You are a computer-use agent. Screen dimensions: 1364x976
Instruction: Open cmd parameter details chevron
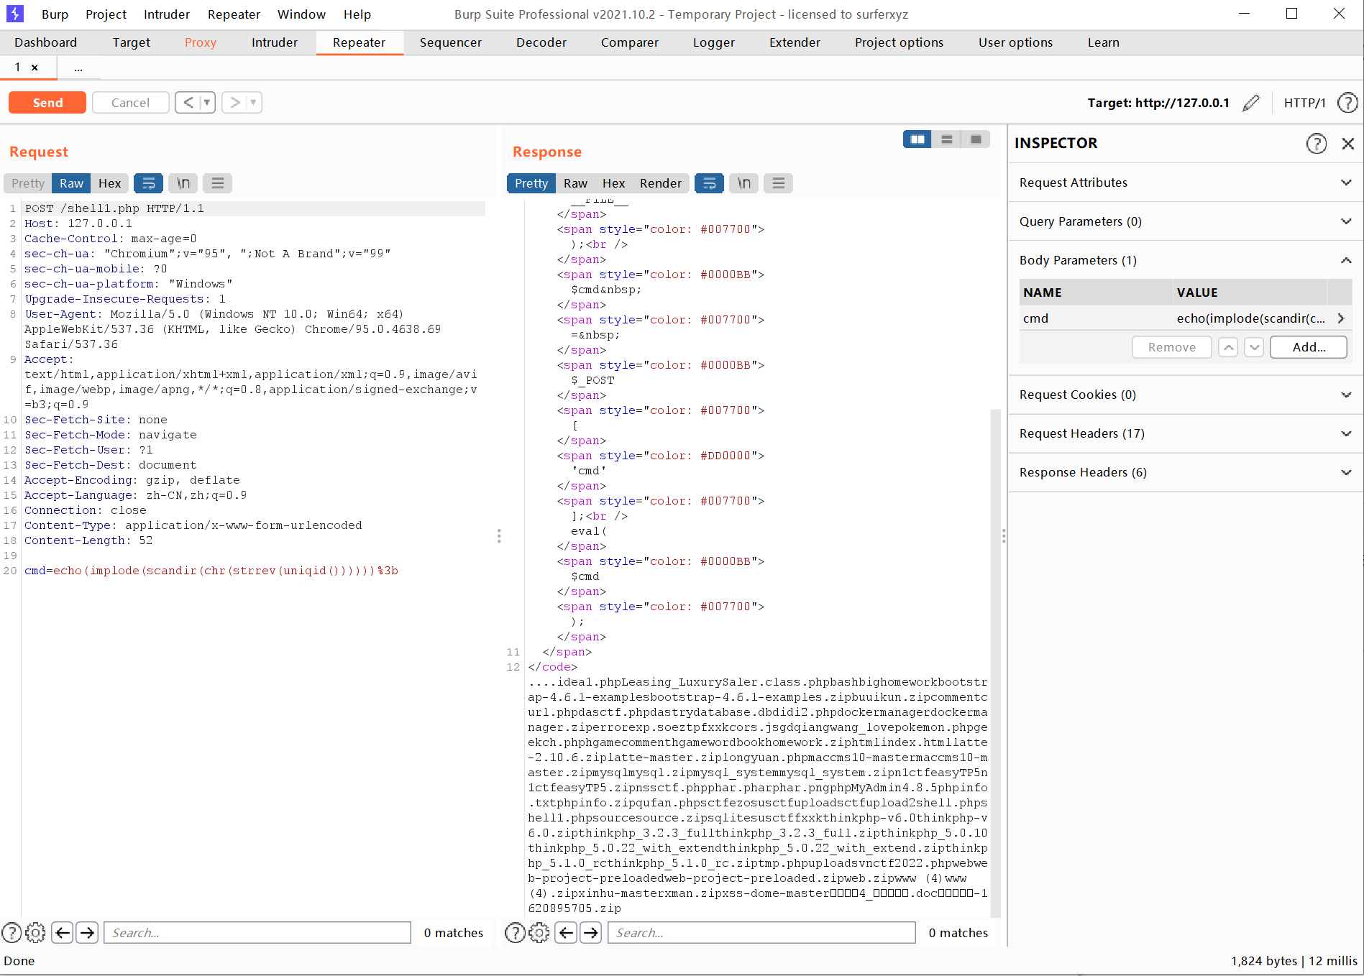coord(1341,318)
